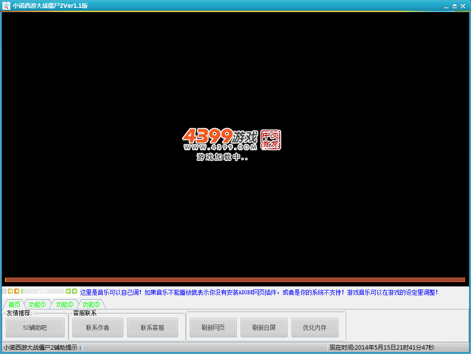Click the 中文首发 red seal badge

pos(270,140)
